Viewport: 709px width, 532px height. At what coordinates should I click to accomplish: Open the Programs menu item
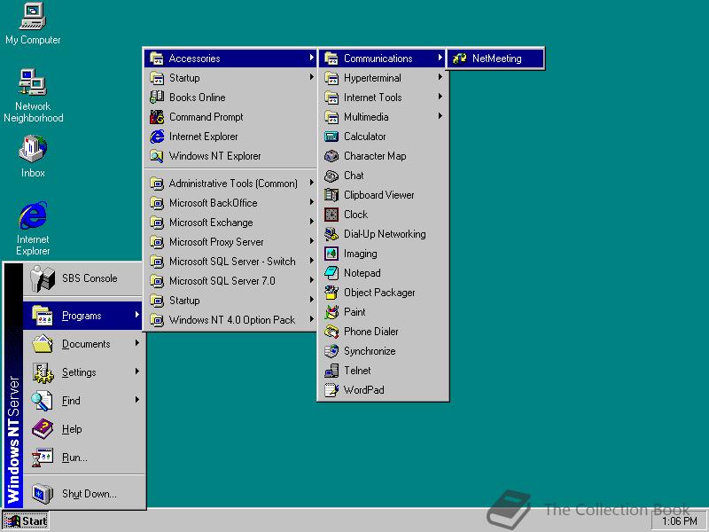(83, 316)
